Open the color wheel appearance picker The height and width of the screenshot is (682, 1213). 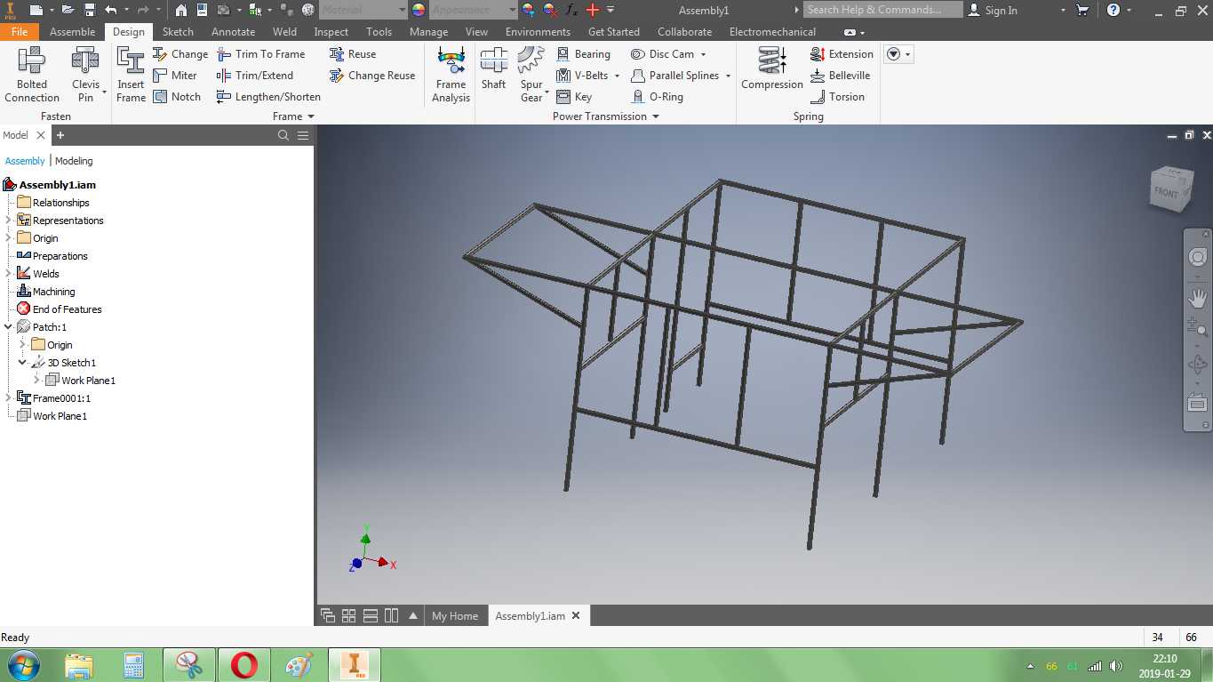pos(419,10)
